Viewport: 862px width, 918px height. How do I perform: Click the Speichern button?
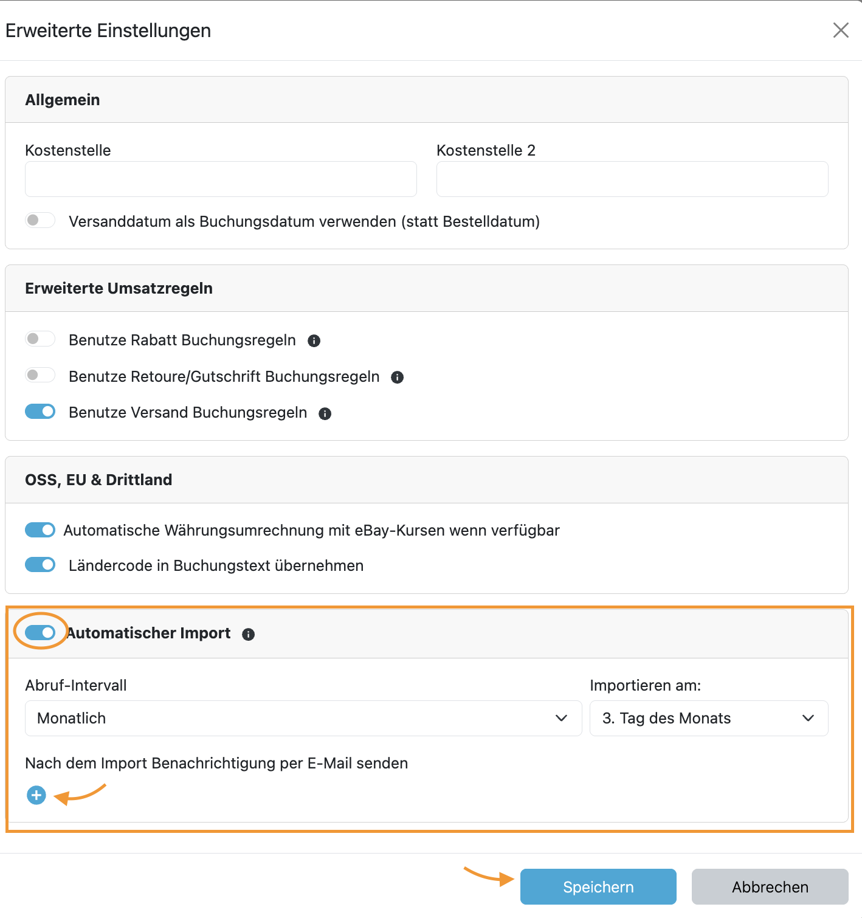click(x=598, y=887)
